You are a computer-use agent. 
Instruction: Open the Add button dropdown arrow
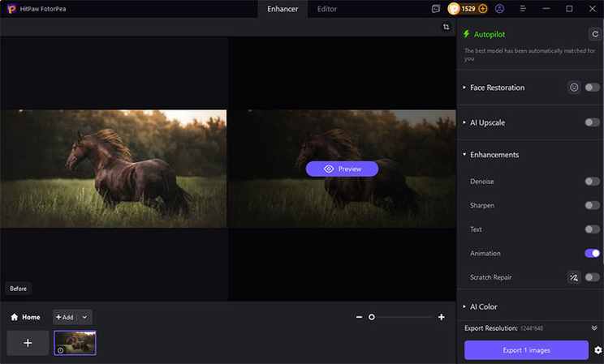84,317
